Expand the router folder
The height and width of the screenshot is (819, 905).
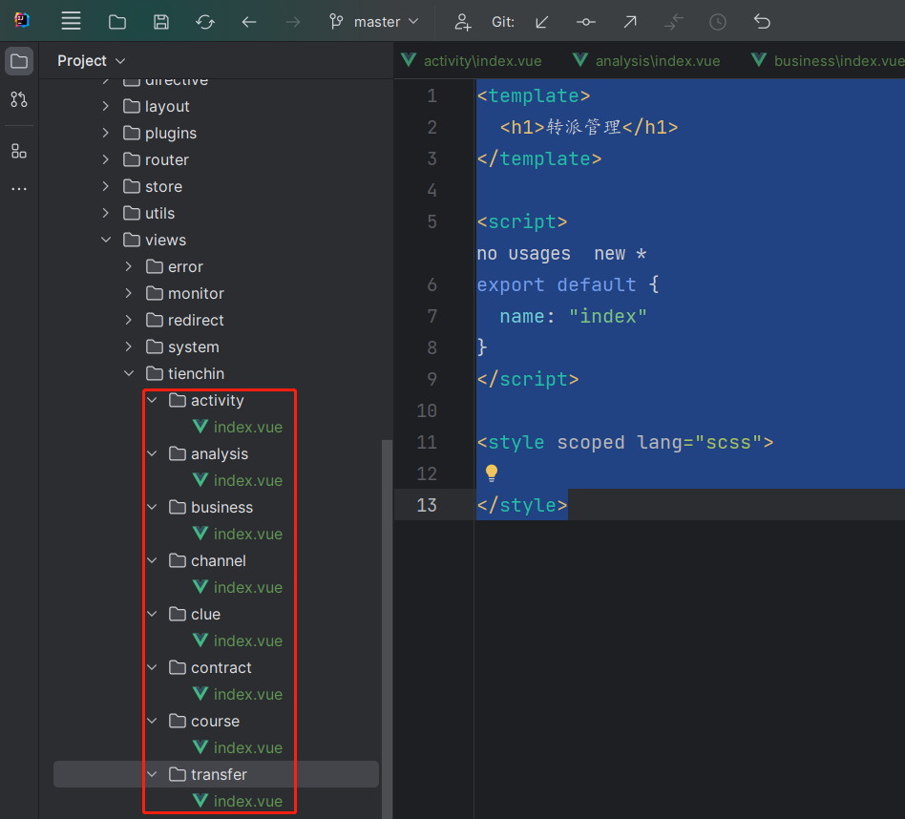coord(105,159)
